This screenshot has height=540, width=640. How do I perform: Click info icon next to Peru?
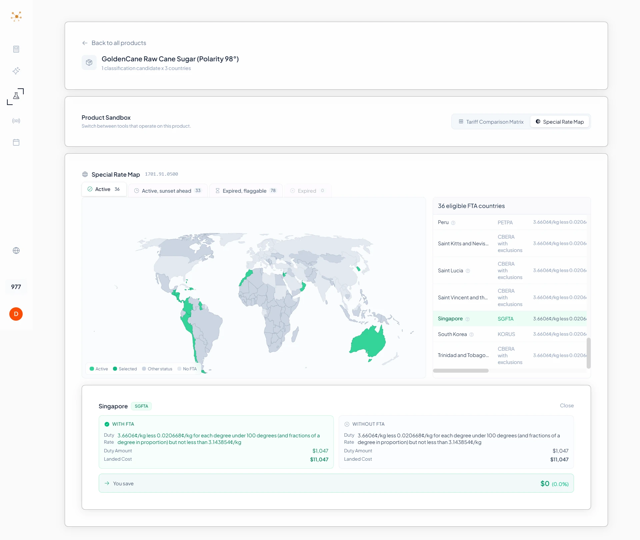coord(453,223)
